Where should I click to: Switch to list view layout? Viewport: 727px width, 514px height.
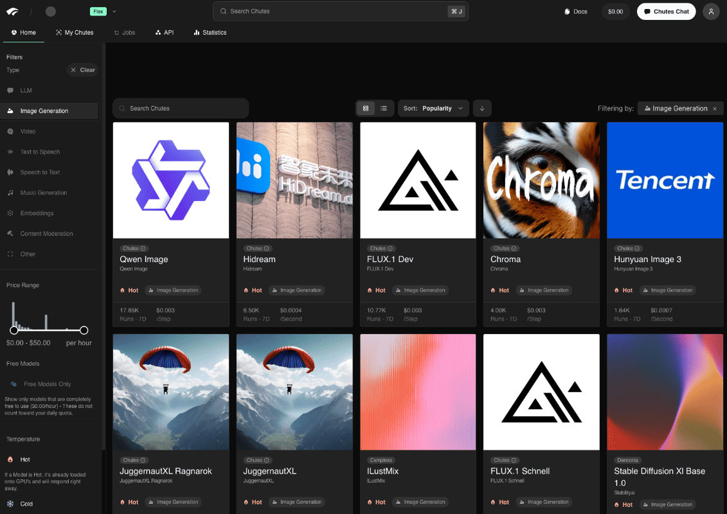coord(384,109)
